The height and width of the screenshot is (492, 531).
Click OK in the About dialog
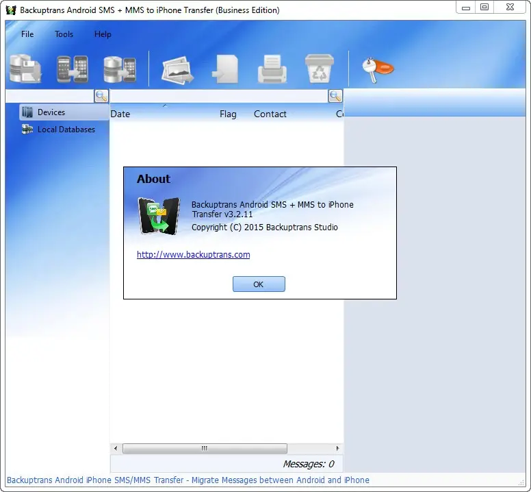click(259, 284)
